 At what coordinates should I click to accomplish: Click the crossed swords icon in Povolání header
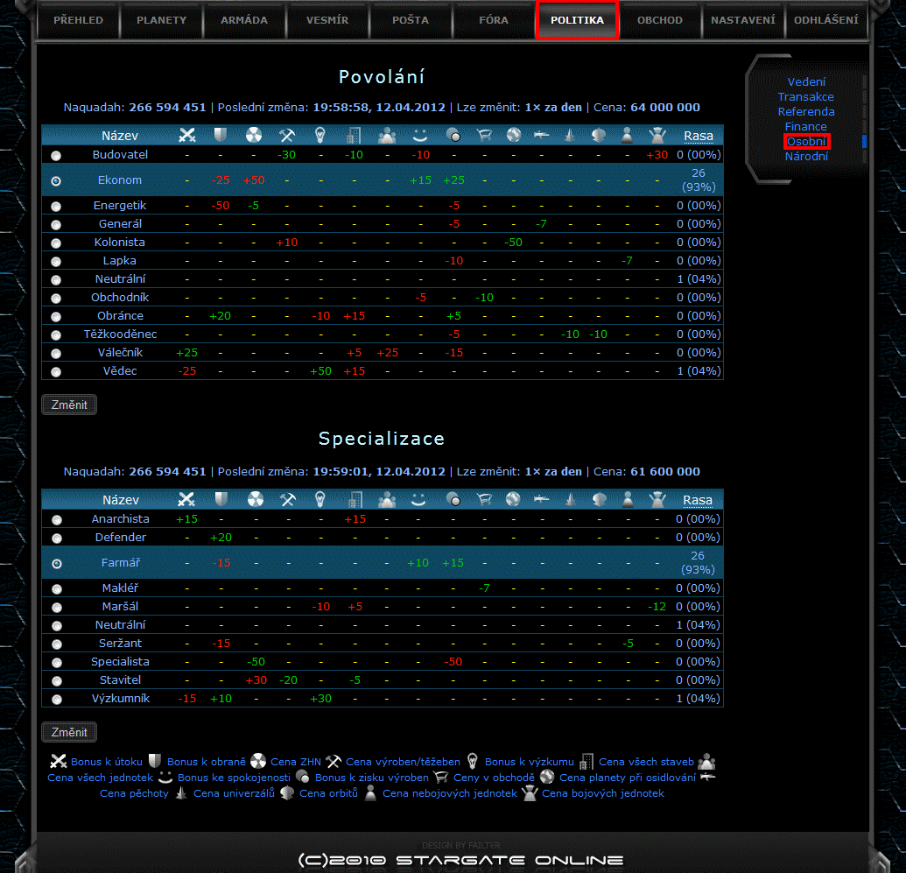pos(186,136)
